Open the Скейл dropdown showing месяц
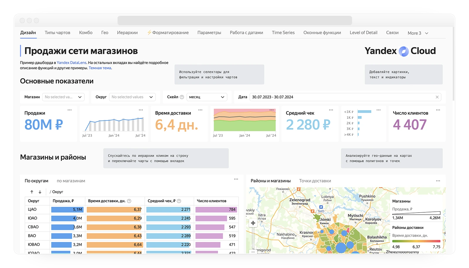 [x=207, y=97]
